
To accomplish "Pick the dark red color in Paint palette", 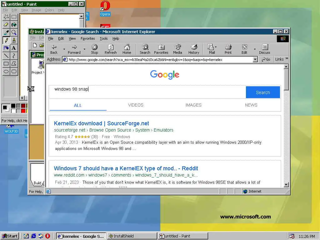I will 23,106.
